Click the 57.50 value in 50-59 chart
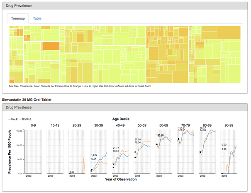 [x=138, y=139]
